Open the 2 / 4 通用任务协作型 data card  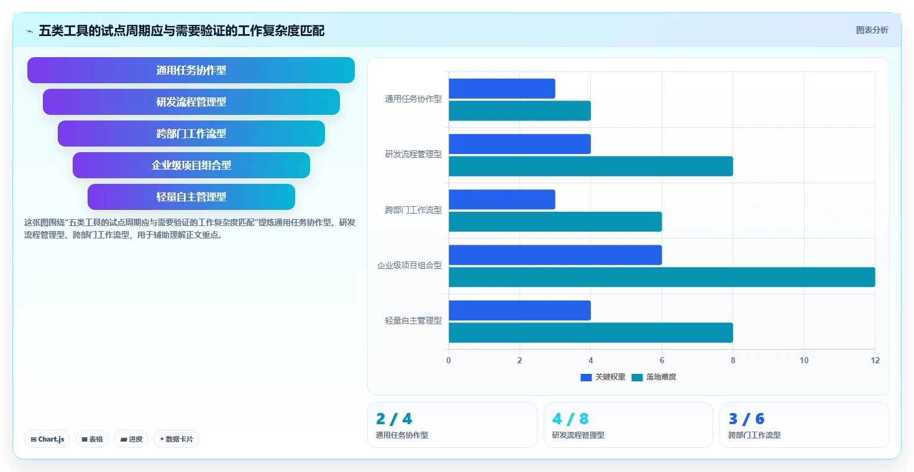pos(452,425)
